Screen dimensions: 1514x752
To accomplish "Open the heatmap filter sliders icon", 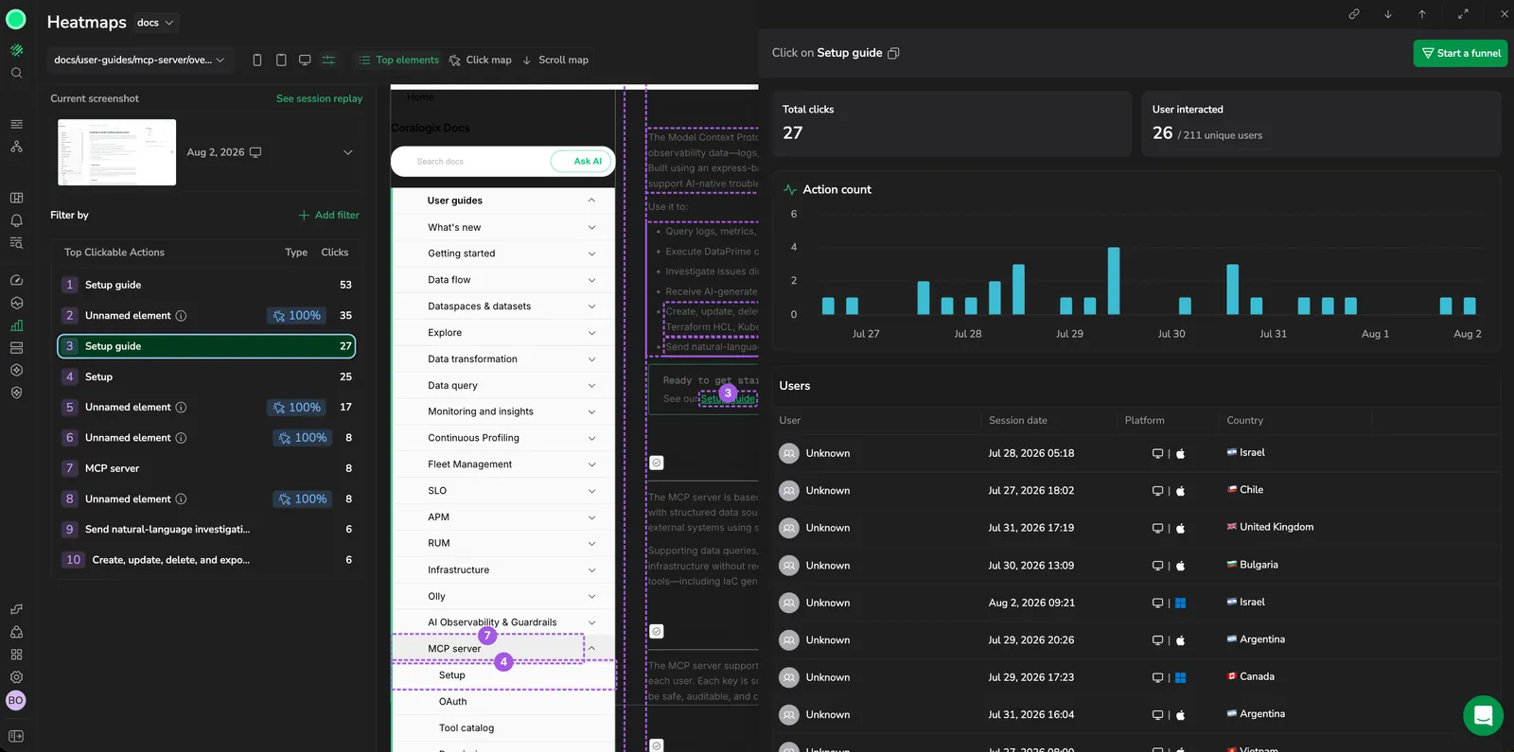I will (328, 60).
